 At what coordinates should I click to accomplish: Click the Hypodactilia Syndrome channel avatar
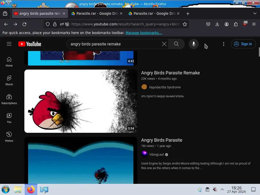click(144, 87)
